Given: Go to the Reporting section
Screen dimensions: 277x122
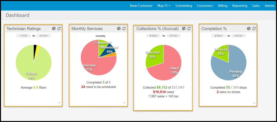Looking at the screenshot, I should click(x=240, y=6).
